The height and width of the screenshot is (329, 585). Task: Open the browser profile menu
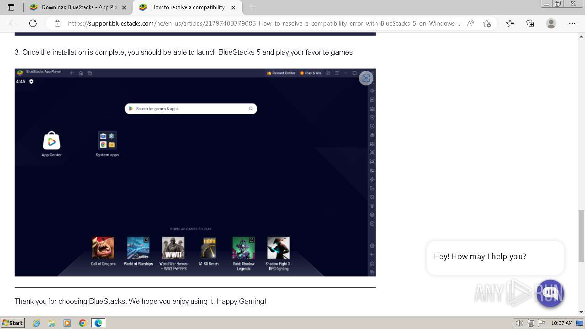click(x=551, y=23)
